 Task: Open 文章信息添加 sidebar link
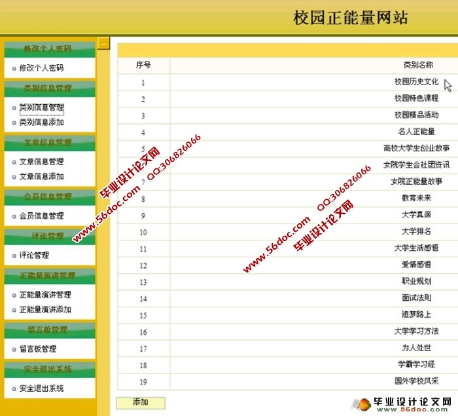pos(41,176)
